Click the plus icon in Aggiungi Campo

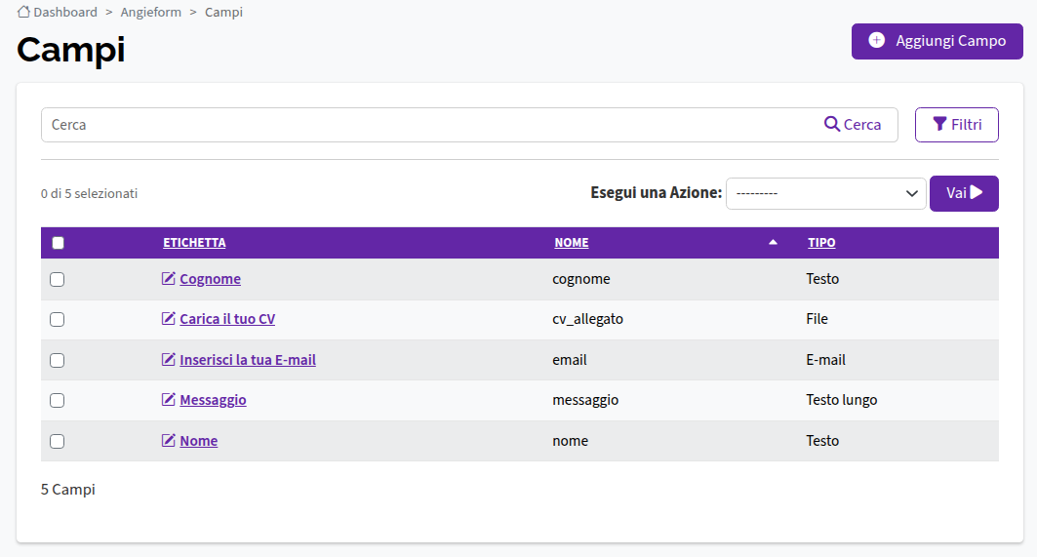(876, 40)
